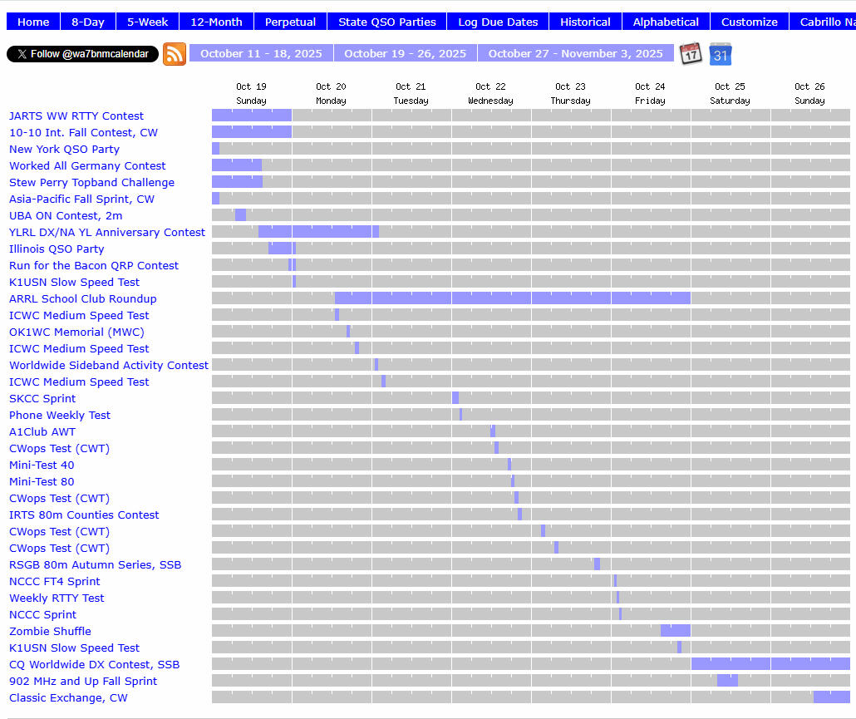The height and width of the screenshot is (719, 856).
Task: Click the YLRL DX/NA YL Anniversary timeline bar
Action: tap(318, 232)
